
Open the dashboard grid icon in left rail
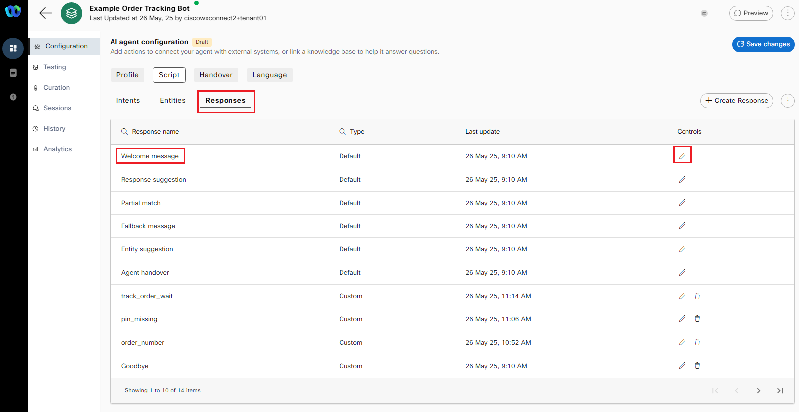click(x=13, y=48)
